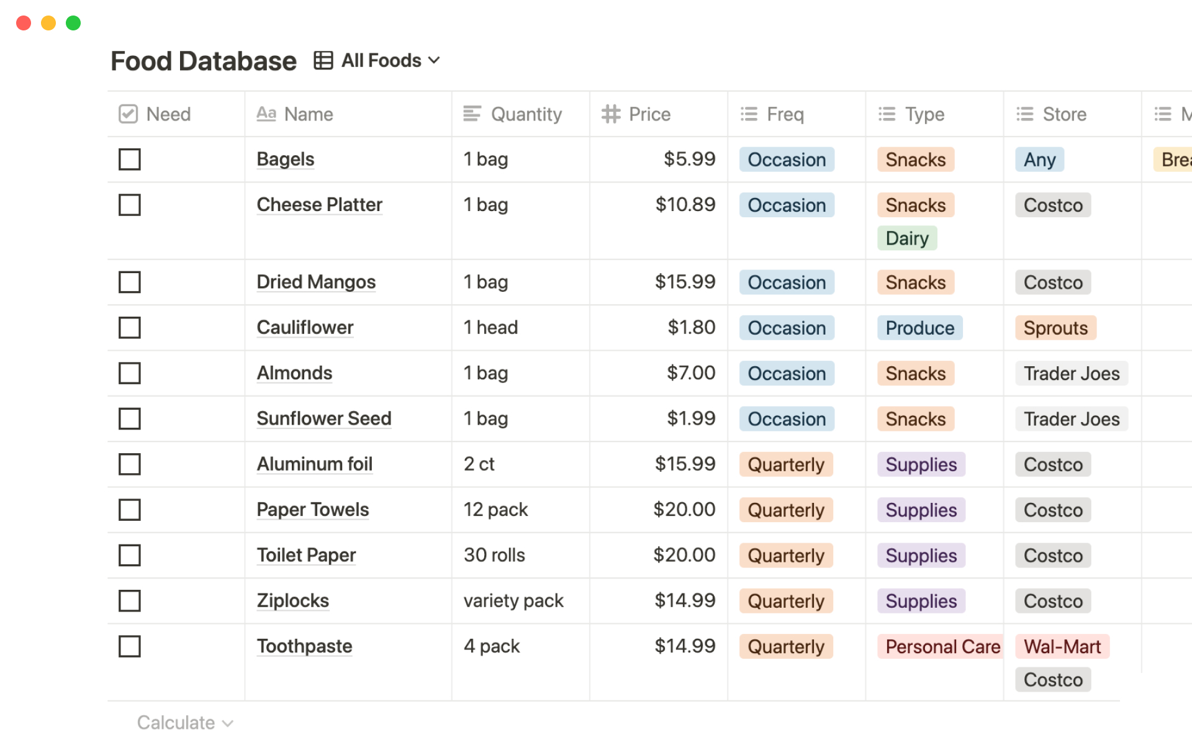Expand the Calculate menu below the table
Image resolution: width=1192 pixels, height=745 pixels.
click(x=184, y=722)
